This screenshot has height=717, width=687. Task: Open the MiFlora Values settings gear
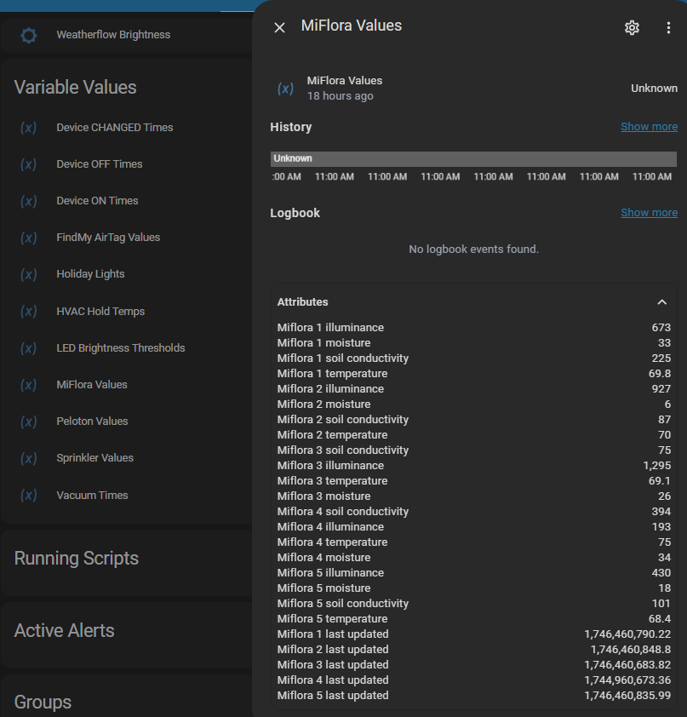[632, 27]
